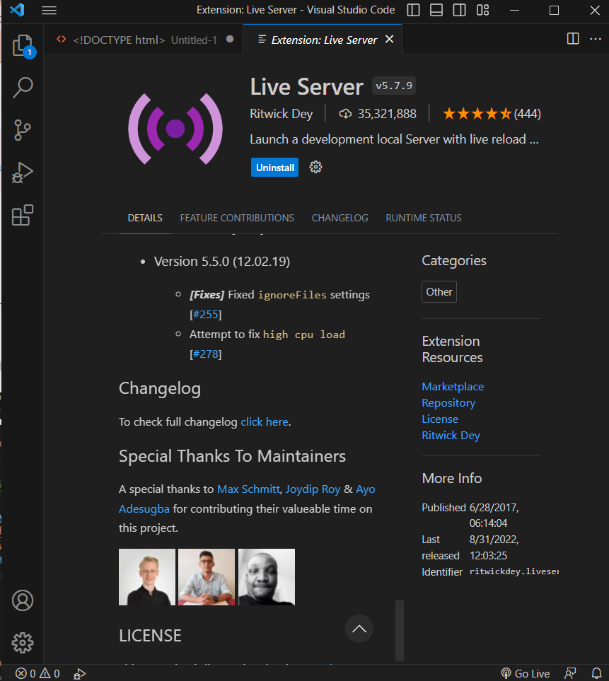
Task: Click the middle maintainer photo
Action: click(x=207, y=577)
